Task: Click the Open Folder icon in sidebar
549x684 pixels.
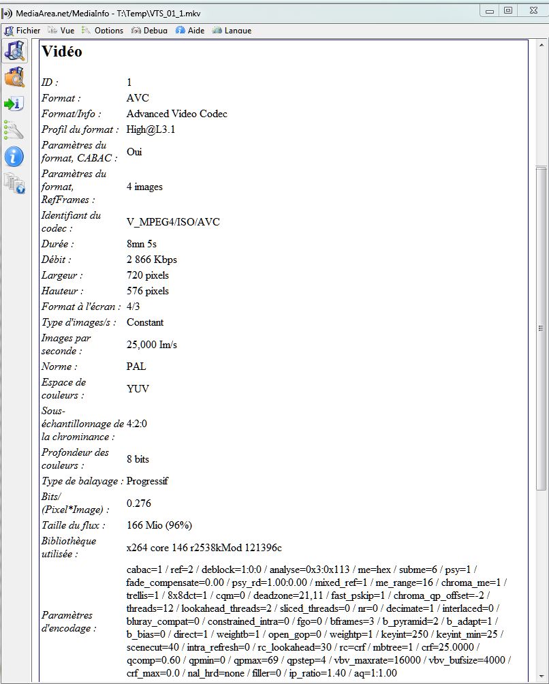Action: 15,77
